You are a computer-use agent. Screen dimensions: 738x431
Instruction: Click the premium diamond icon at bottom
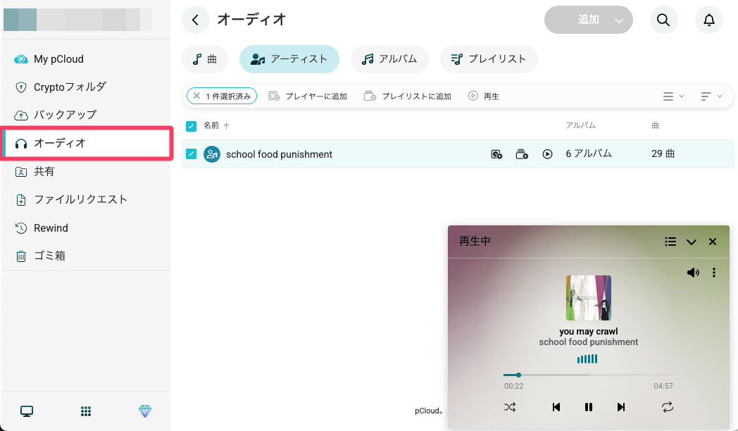coord(145,411)
